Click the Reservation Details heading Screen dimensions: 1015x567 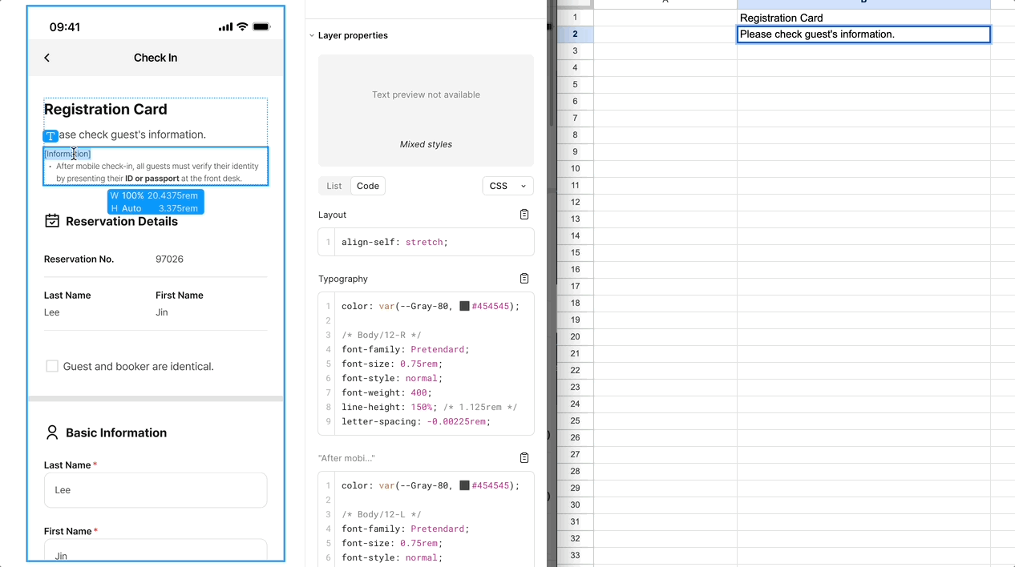pyautogui.click(x=122, y=221)
